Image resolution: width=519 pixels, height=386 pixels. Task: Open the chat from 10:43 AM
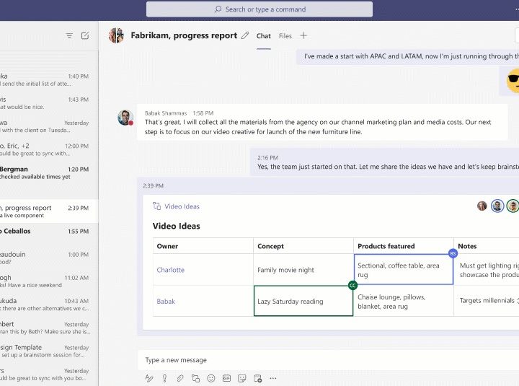(49, 304)
